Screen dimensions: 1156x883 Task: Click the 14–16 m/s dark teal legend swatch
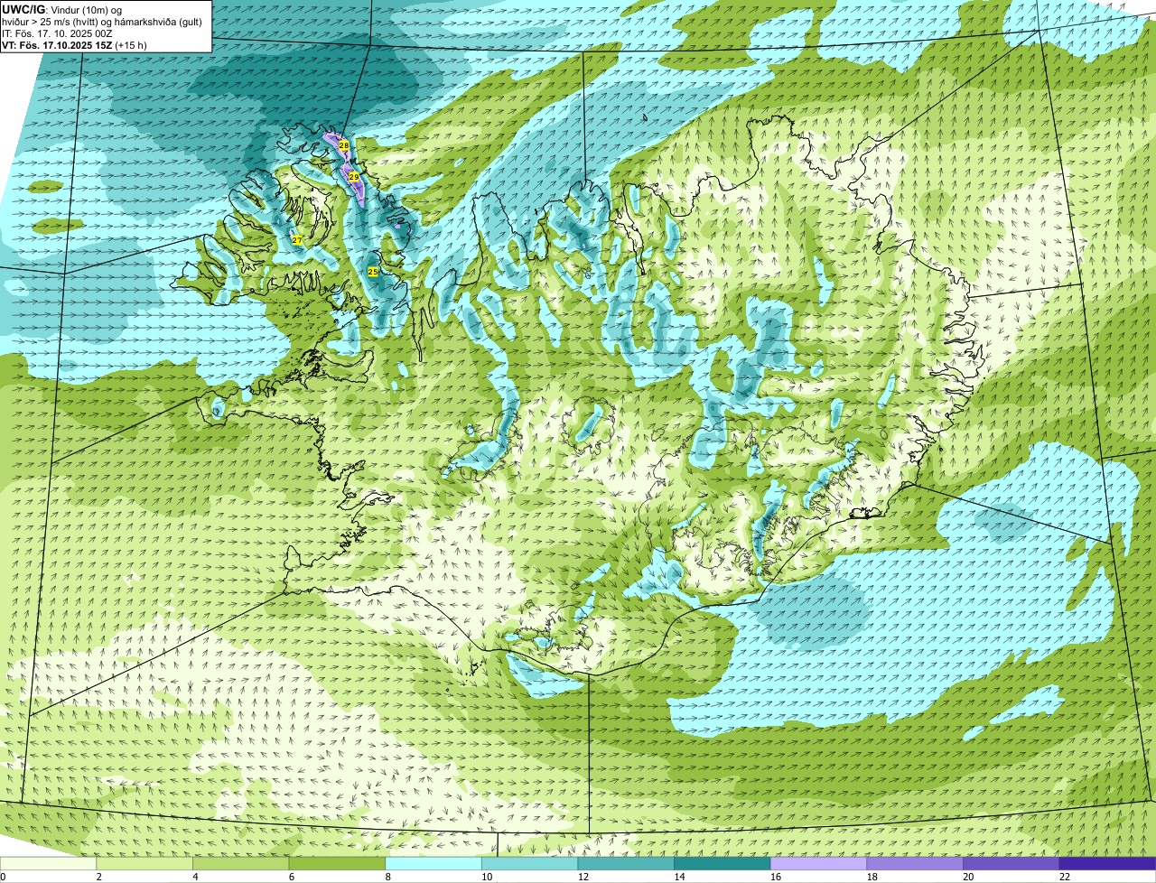722,864
